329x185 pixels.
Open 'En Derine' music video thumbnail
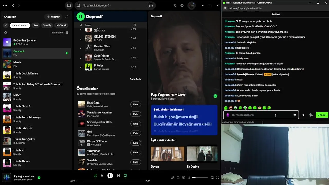click(202, 154)
